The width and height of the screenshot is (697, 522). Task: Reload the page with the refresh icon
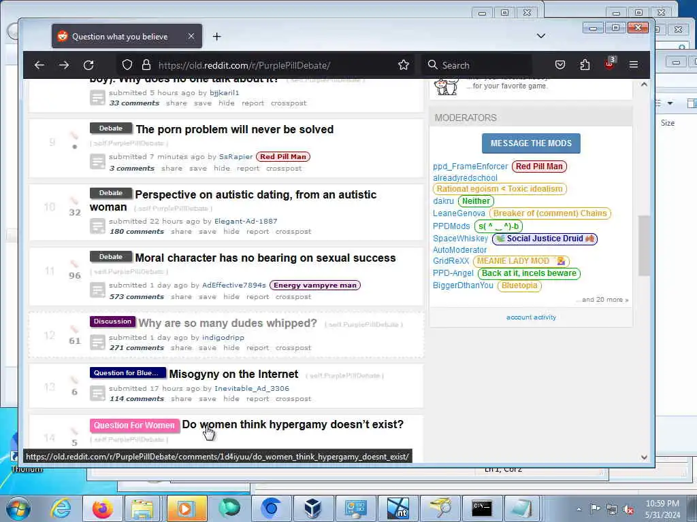tap(88, 65)
